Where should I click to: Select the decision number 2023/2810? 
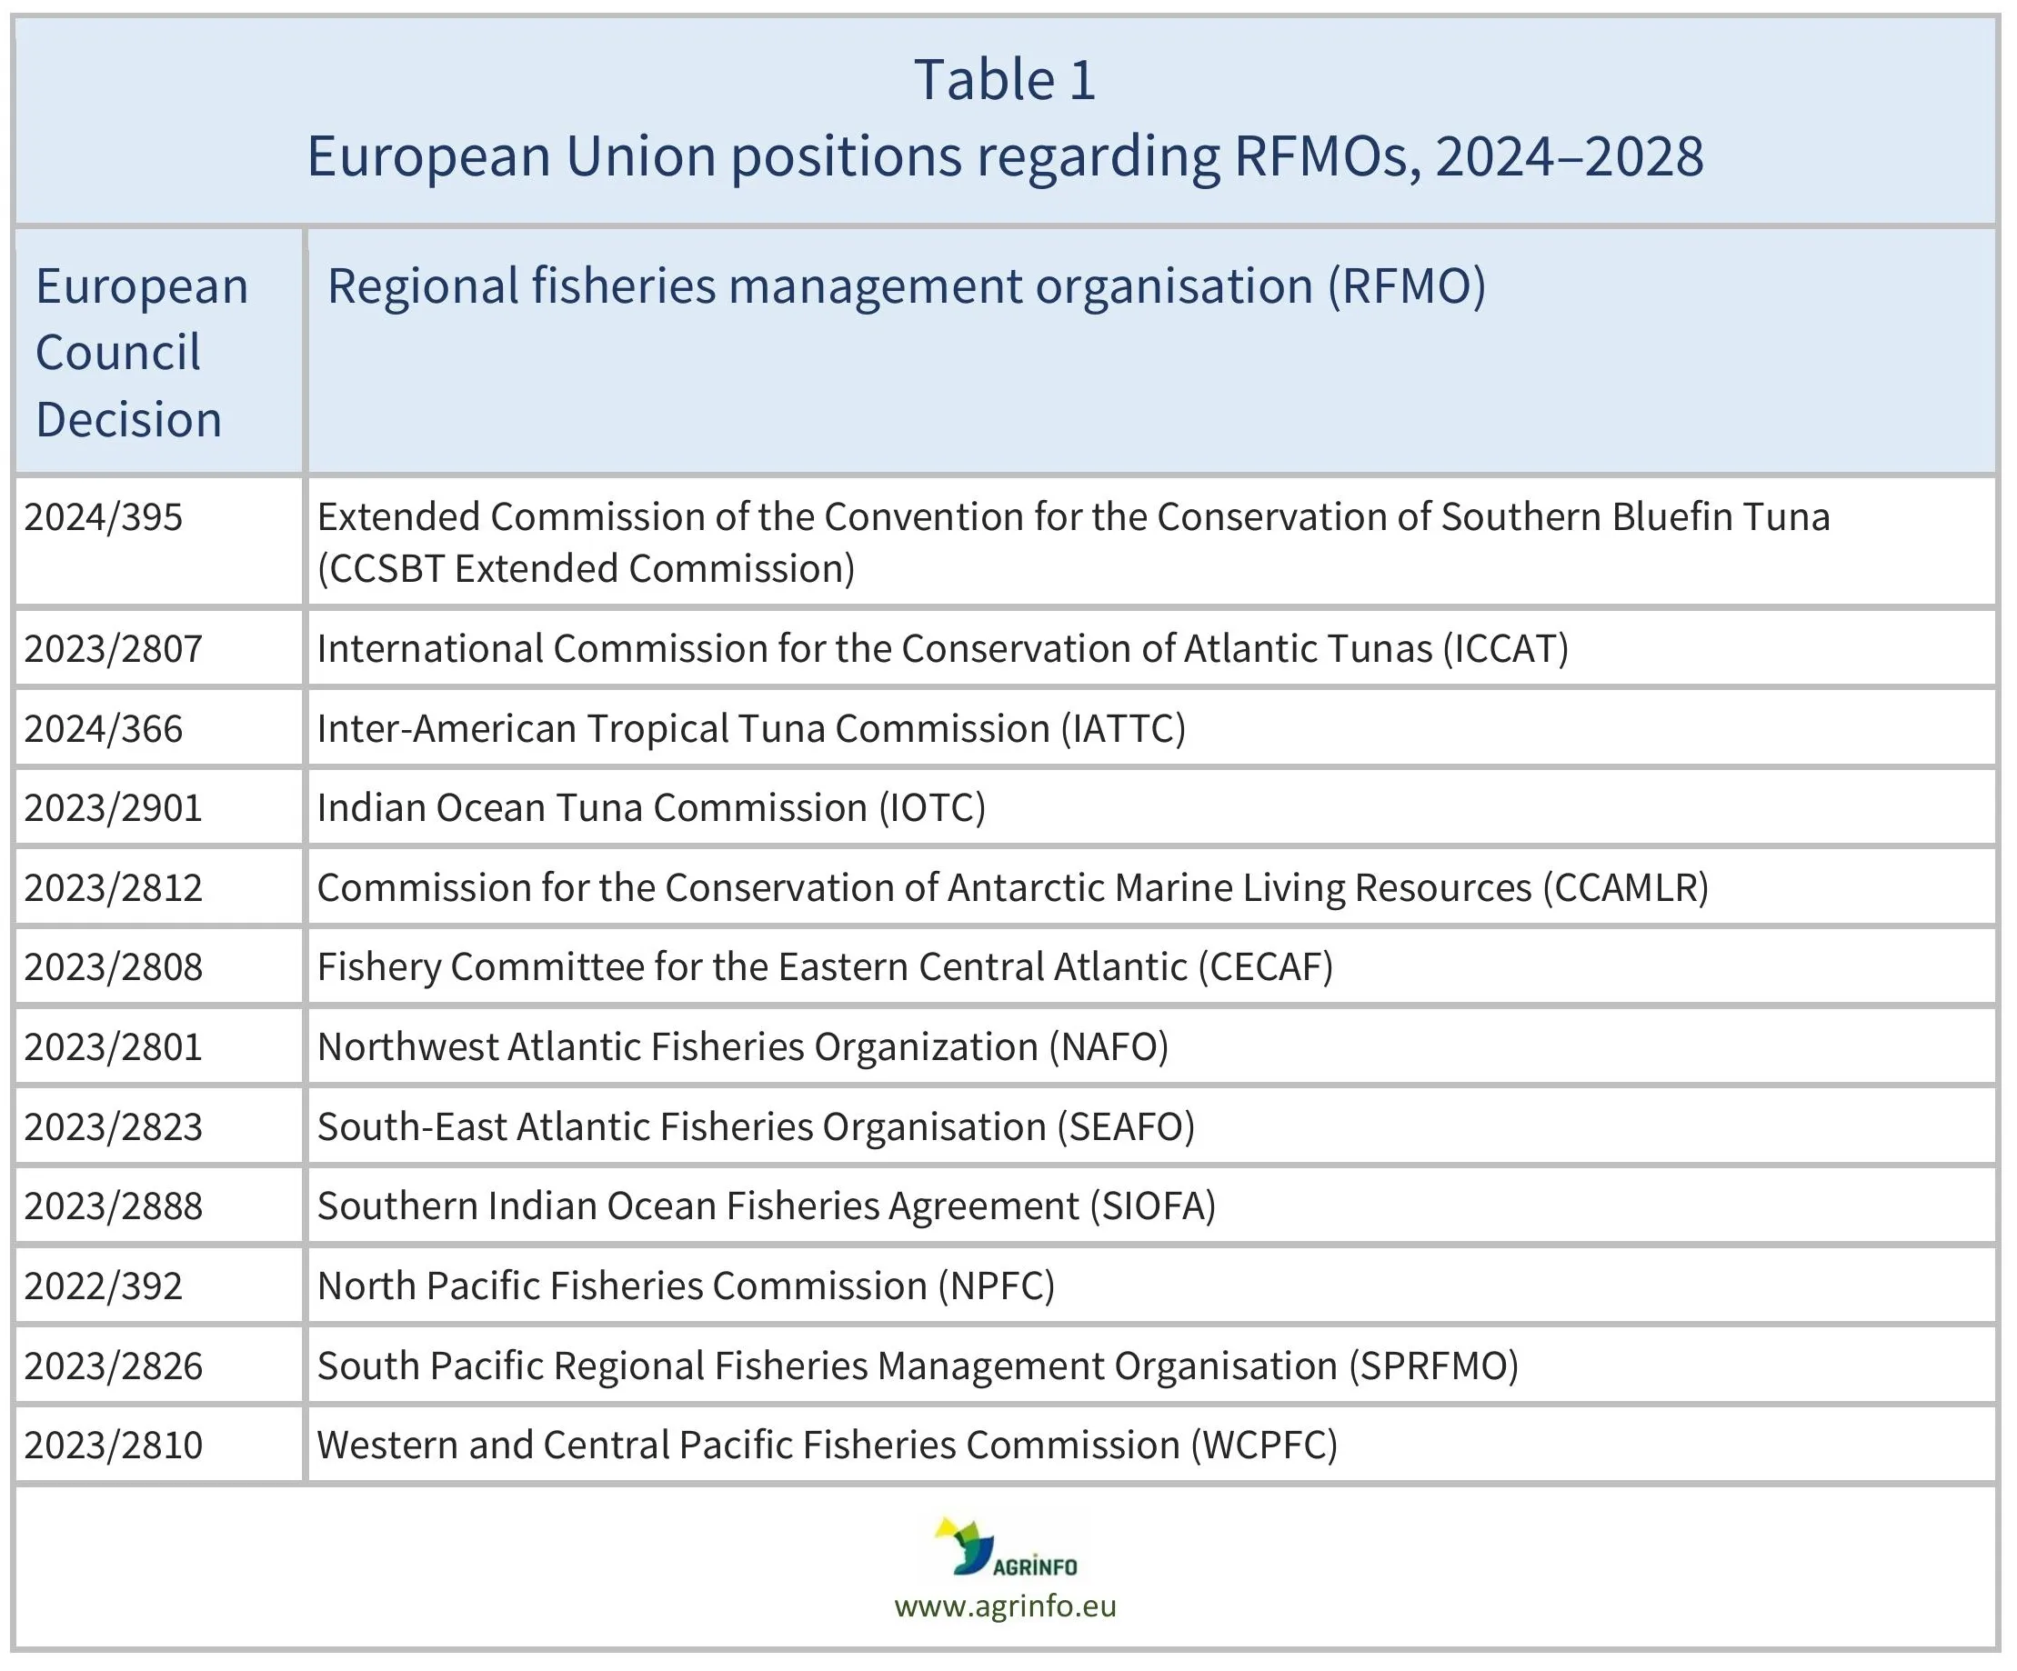(114, 1446)
